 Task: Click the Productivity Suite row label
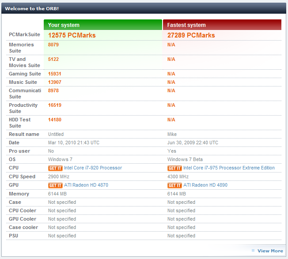[23, 108]
